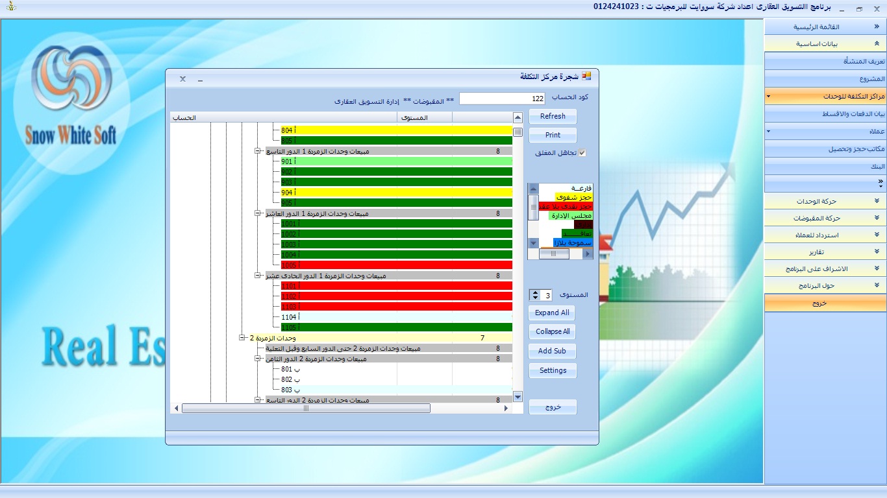The height and width of the screenshot is (498, 887).
Task: Open بيان الدفعات والاقساط in the sidebar
Action: point(825,114)
